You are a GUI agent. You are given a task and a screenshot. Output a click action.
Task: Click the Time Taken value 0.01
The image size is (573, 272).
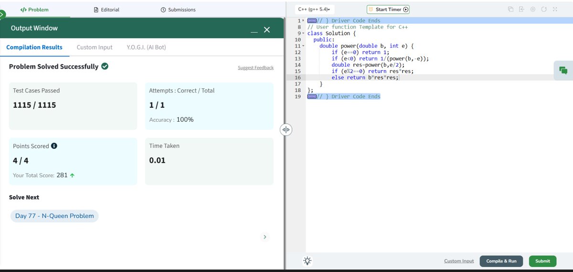157,160
